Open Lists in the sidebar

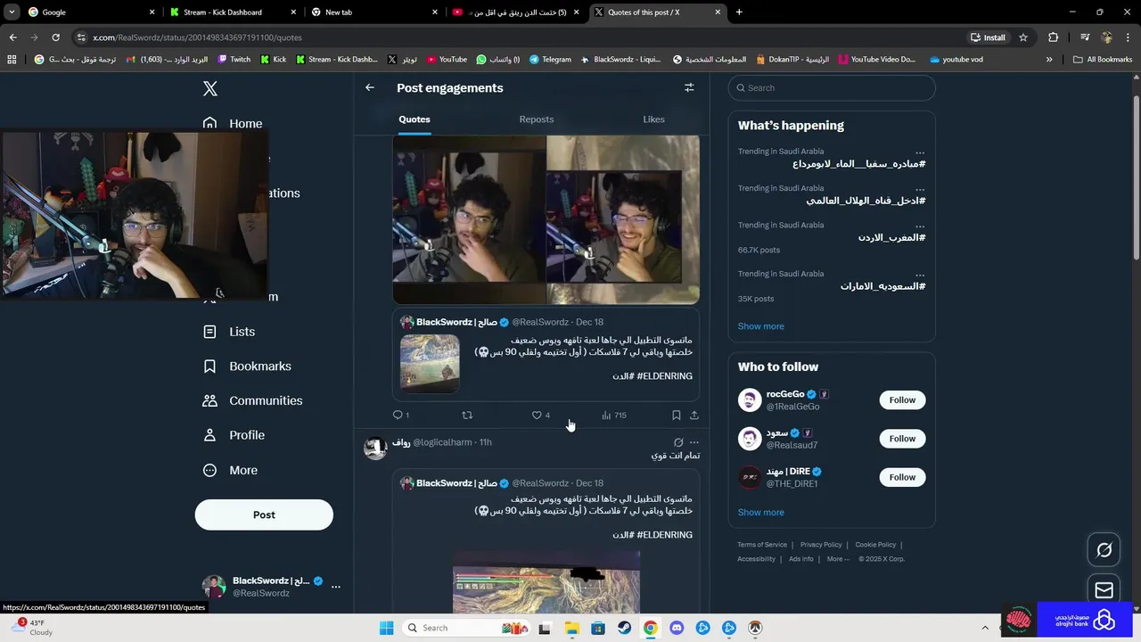coord(229,332)
